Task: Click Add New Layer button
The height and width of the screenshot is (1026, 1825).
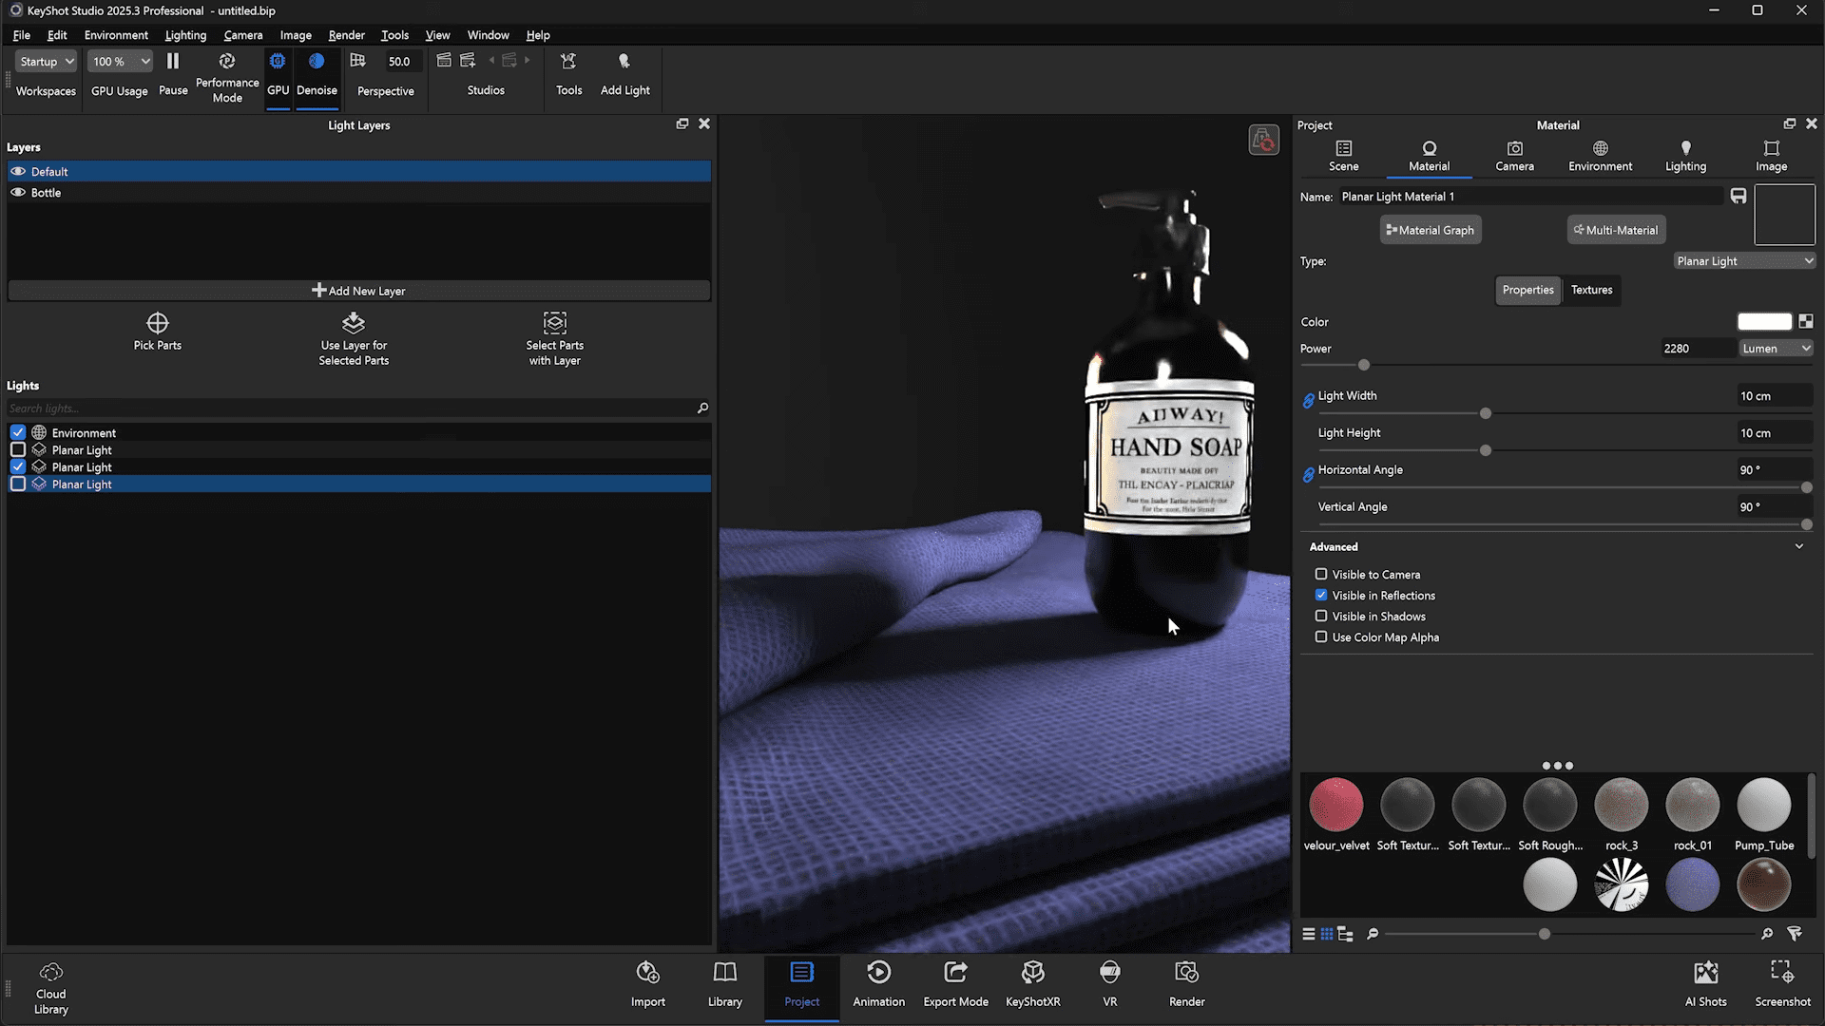Action: coord(358,291)
